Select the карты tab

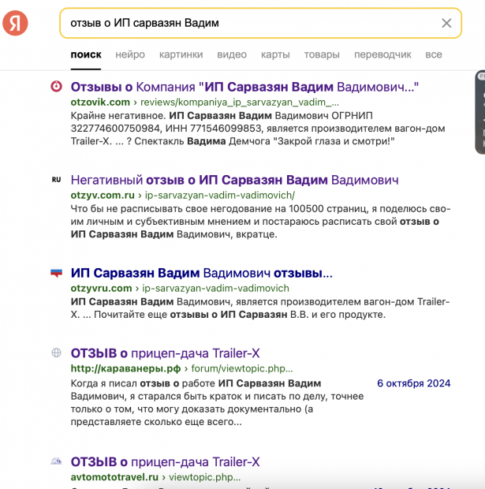click(275, 54)
